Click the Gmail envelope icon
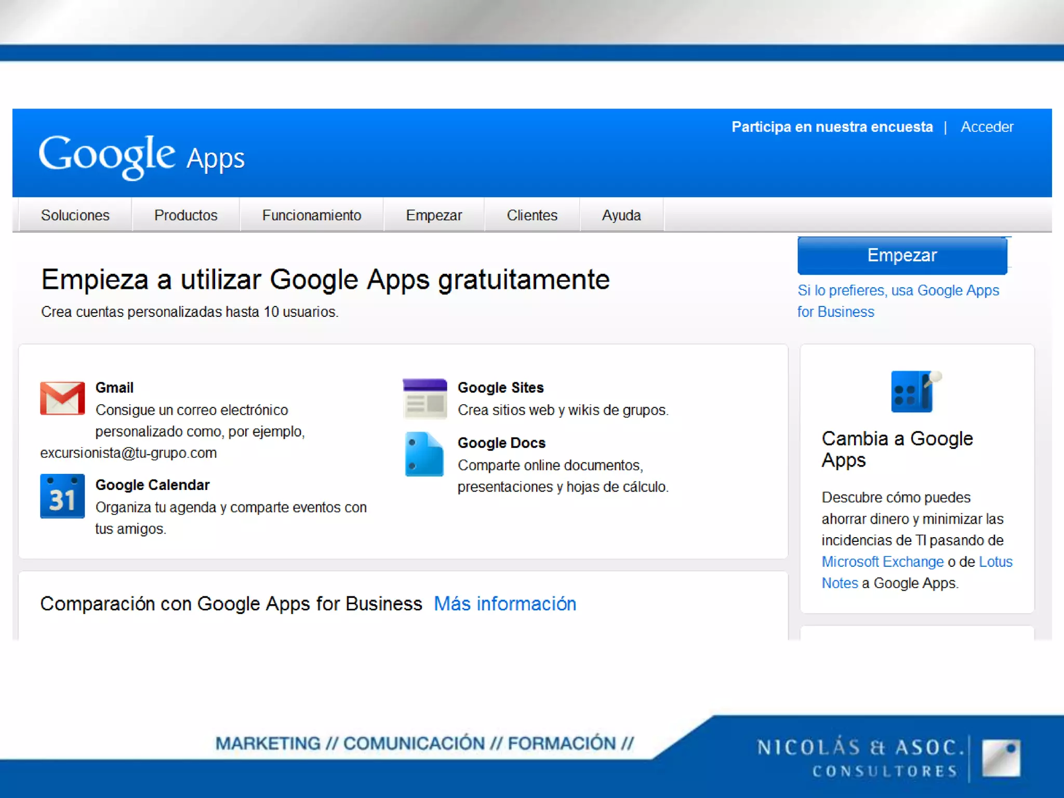This screenshot has width=1064, height=798. pyautogui.click(x=62, y=398)
